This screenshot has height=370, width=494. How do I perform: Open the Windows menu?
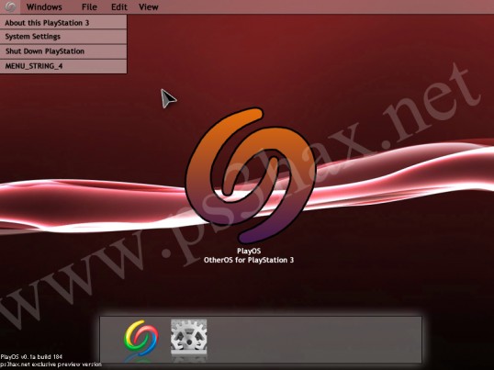[44, 7]
